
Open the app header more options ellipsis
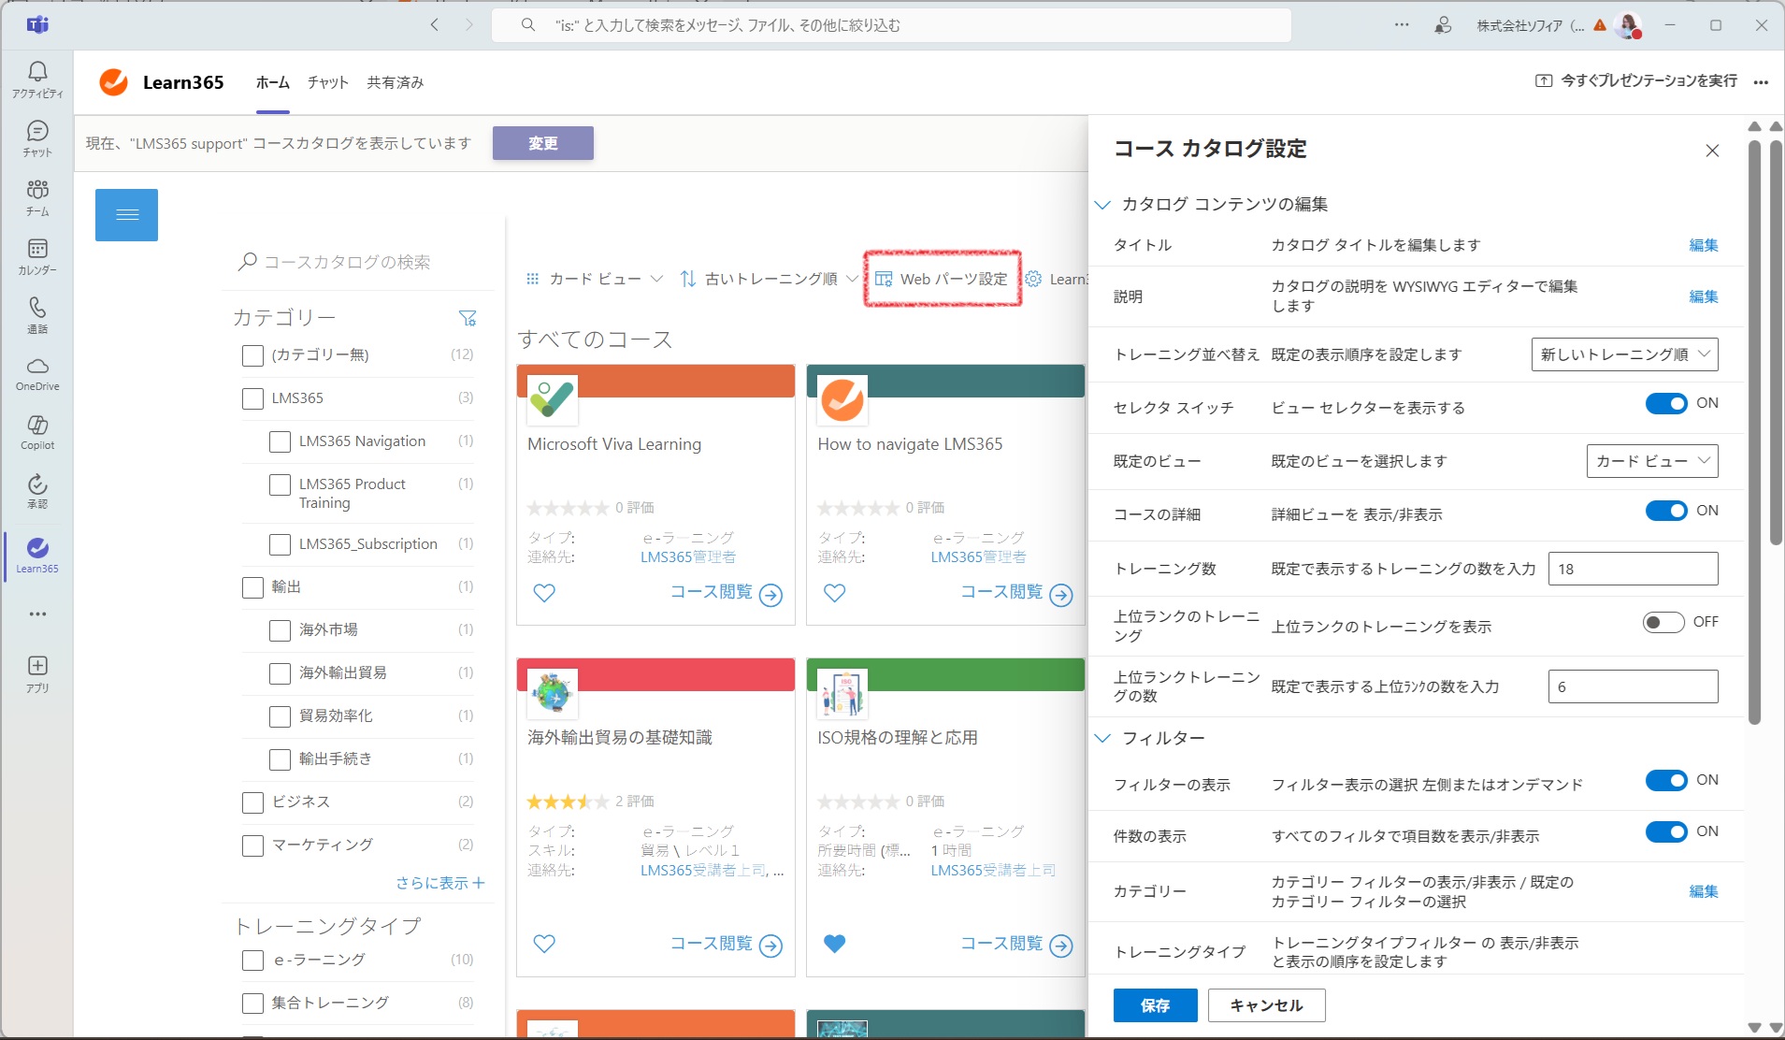click(1761, 82)
